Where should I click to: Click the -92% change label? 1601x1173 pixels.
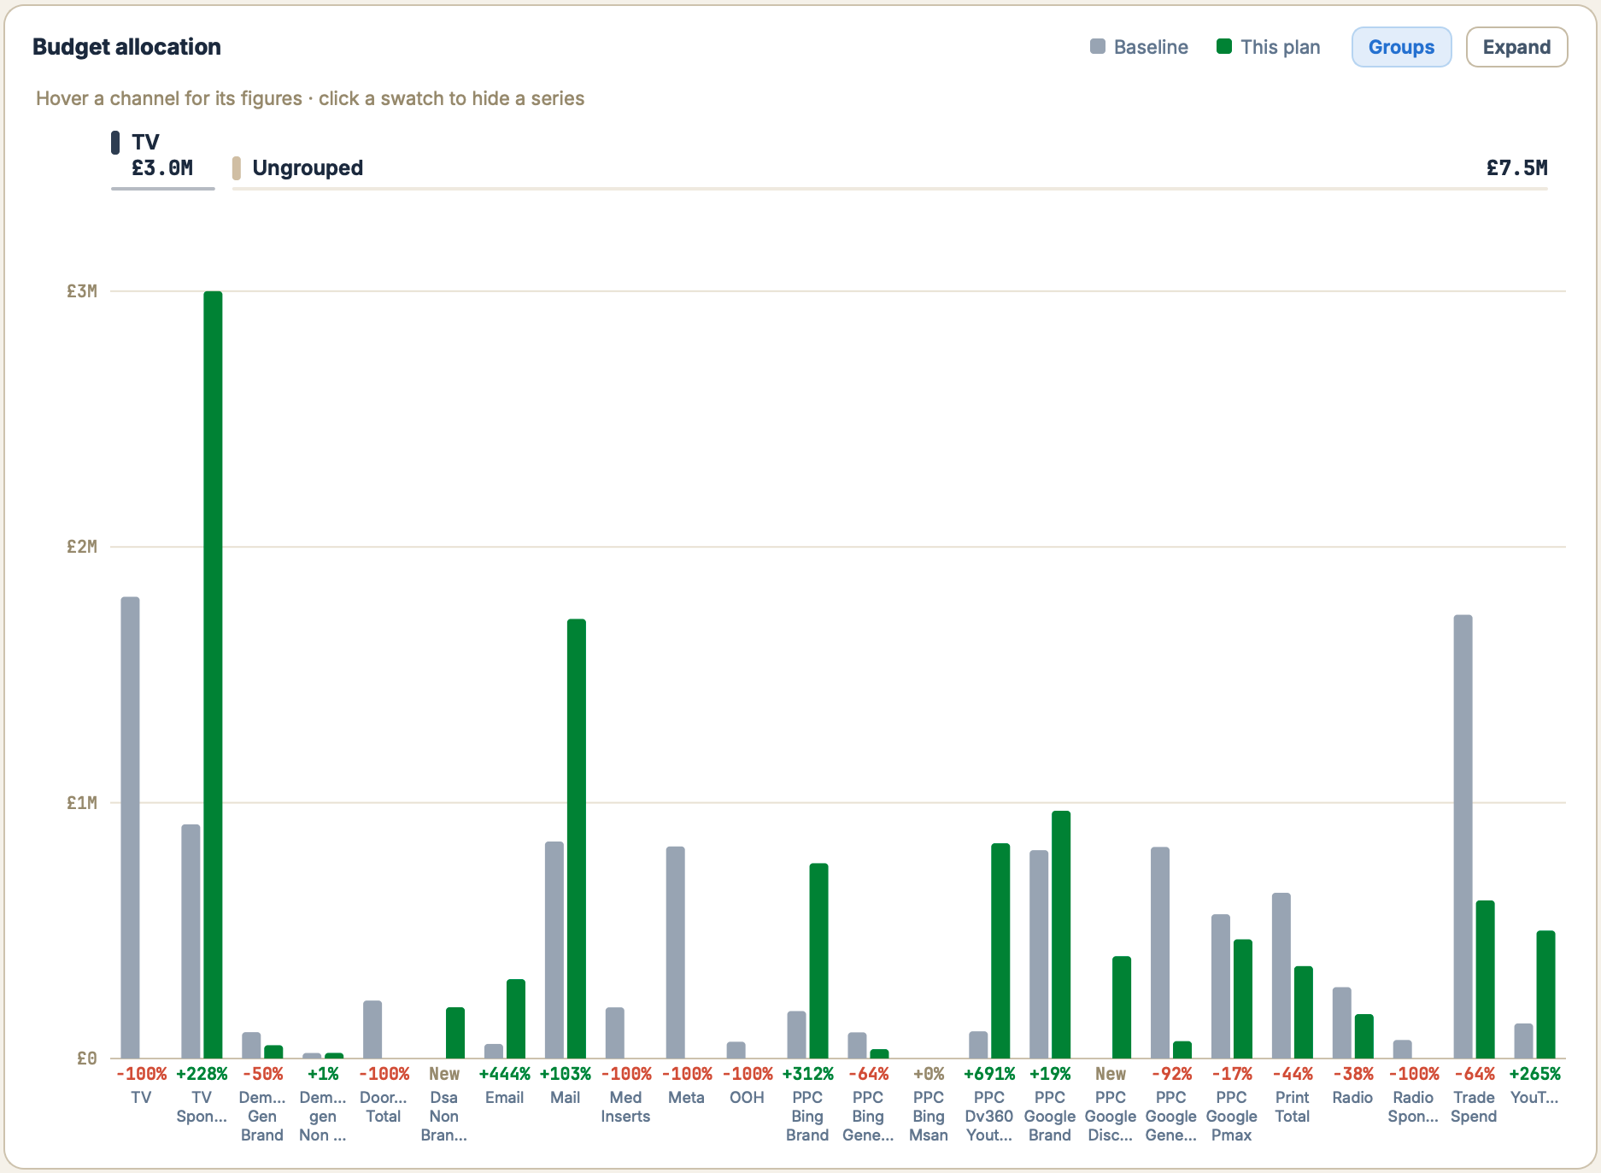pyautogui.click(x=1171, y=1074)
